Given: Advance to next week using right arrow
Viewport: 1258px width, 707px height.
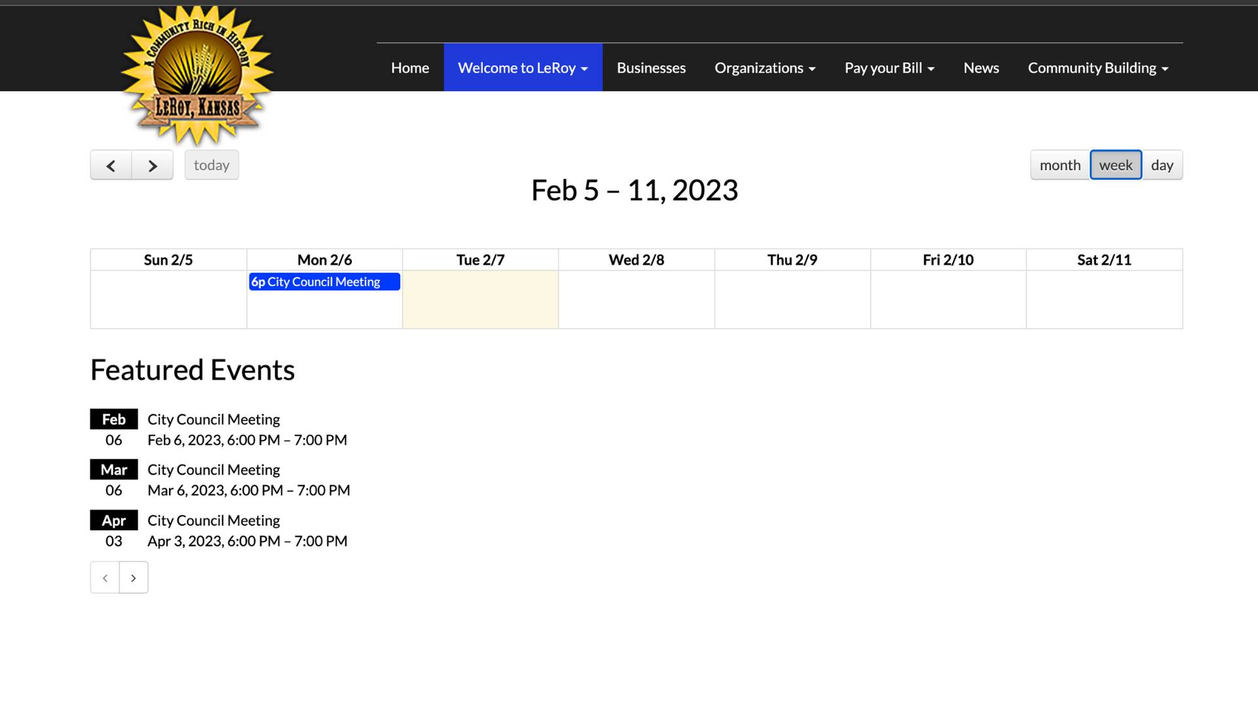Looking at the screenshot, I should click(152, 166).
